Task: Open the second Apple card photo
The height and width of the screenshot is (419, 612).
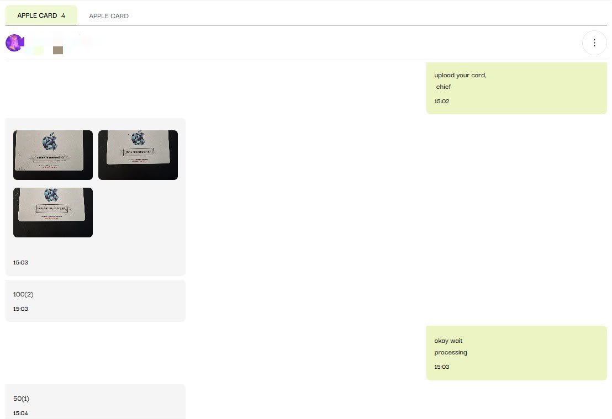Action: click(x=138, y=155)
